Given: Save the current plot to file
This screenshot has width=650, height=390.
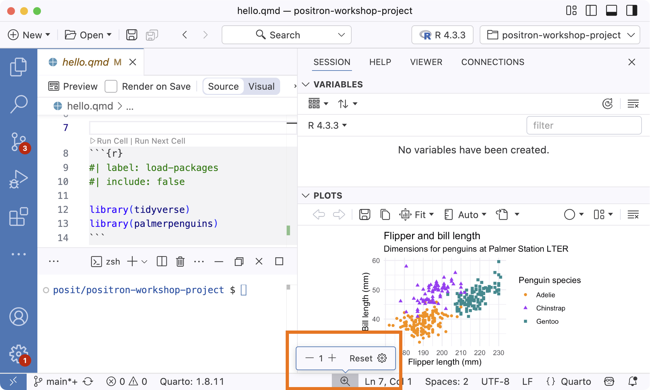Looking at the screenshot, I should tap(365, 214).
